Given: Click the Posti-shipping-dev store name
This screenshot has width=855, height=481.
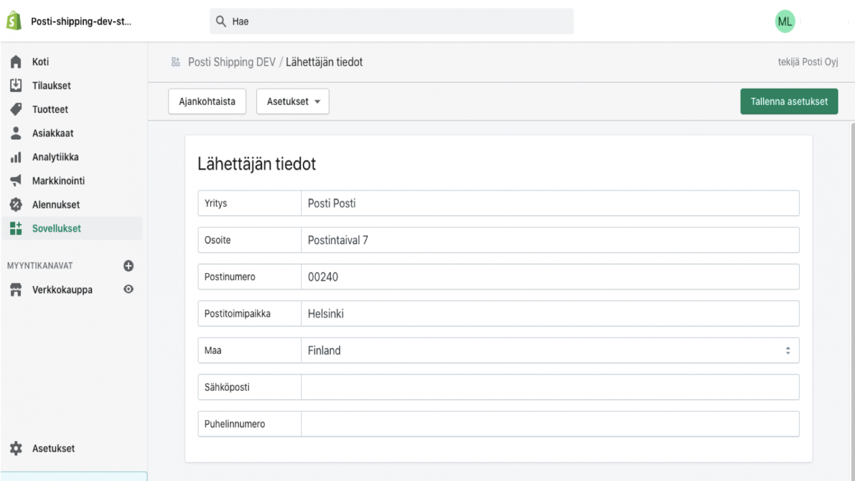Looking at the screenshot, I should point(81,21).
